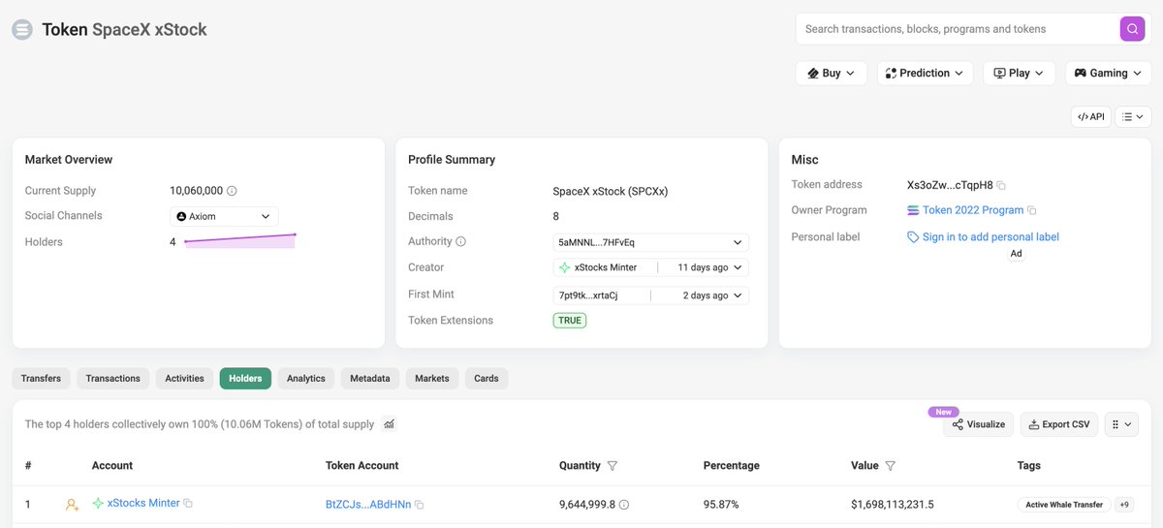
Task: Open the Gaming dropdown
Action: coord(1109,73)
